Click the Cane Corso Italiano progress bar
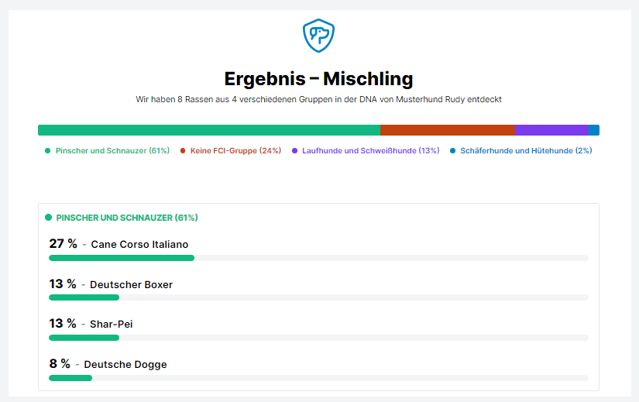This screenshot has height=402, width=639. pos(318,258)
